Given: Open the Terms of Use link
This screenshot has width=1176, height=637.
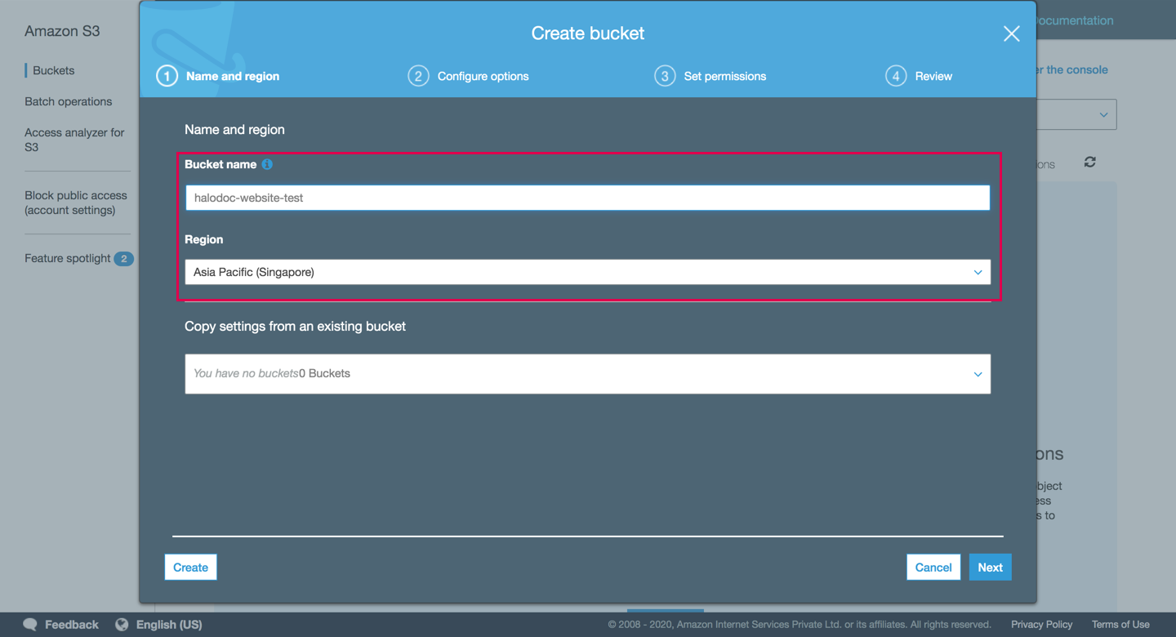Looking at the screenshot, I should click(x=1120, y=625).
